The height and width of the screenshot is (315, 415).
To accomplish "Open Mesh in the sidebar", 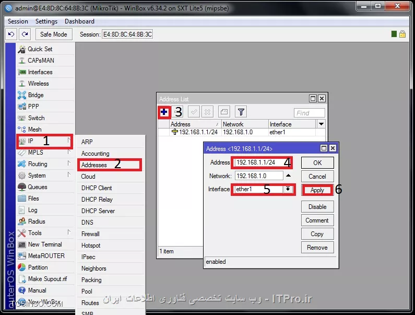I will pos(45,129).
